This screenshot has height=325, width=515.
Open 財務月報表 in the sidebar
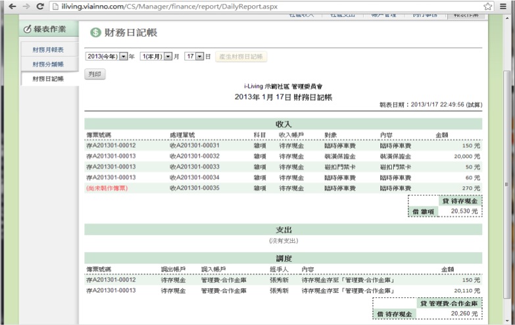48,50
